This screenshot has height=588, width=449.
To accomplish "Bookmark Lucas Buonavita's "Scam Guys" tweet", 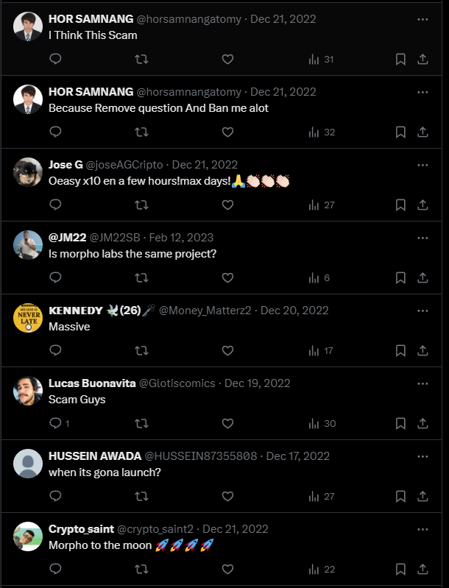I will [x=400, y=423].
